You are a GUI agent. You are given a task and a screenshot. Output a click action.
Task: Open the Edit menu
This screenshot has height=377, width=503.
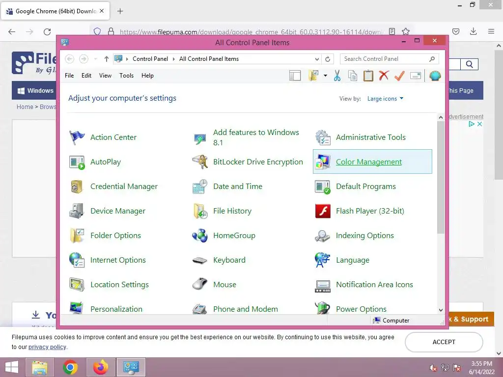pyautogui.click(x=86, y=76)
